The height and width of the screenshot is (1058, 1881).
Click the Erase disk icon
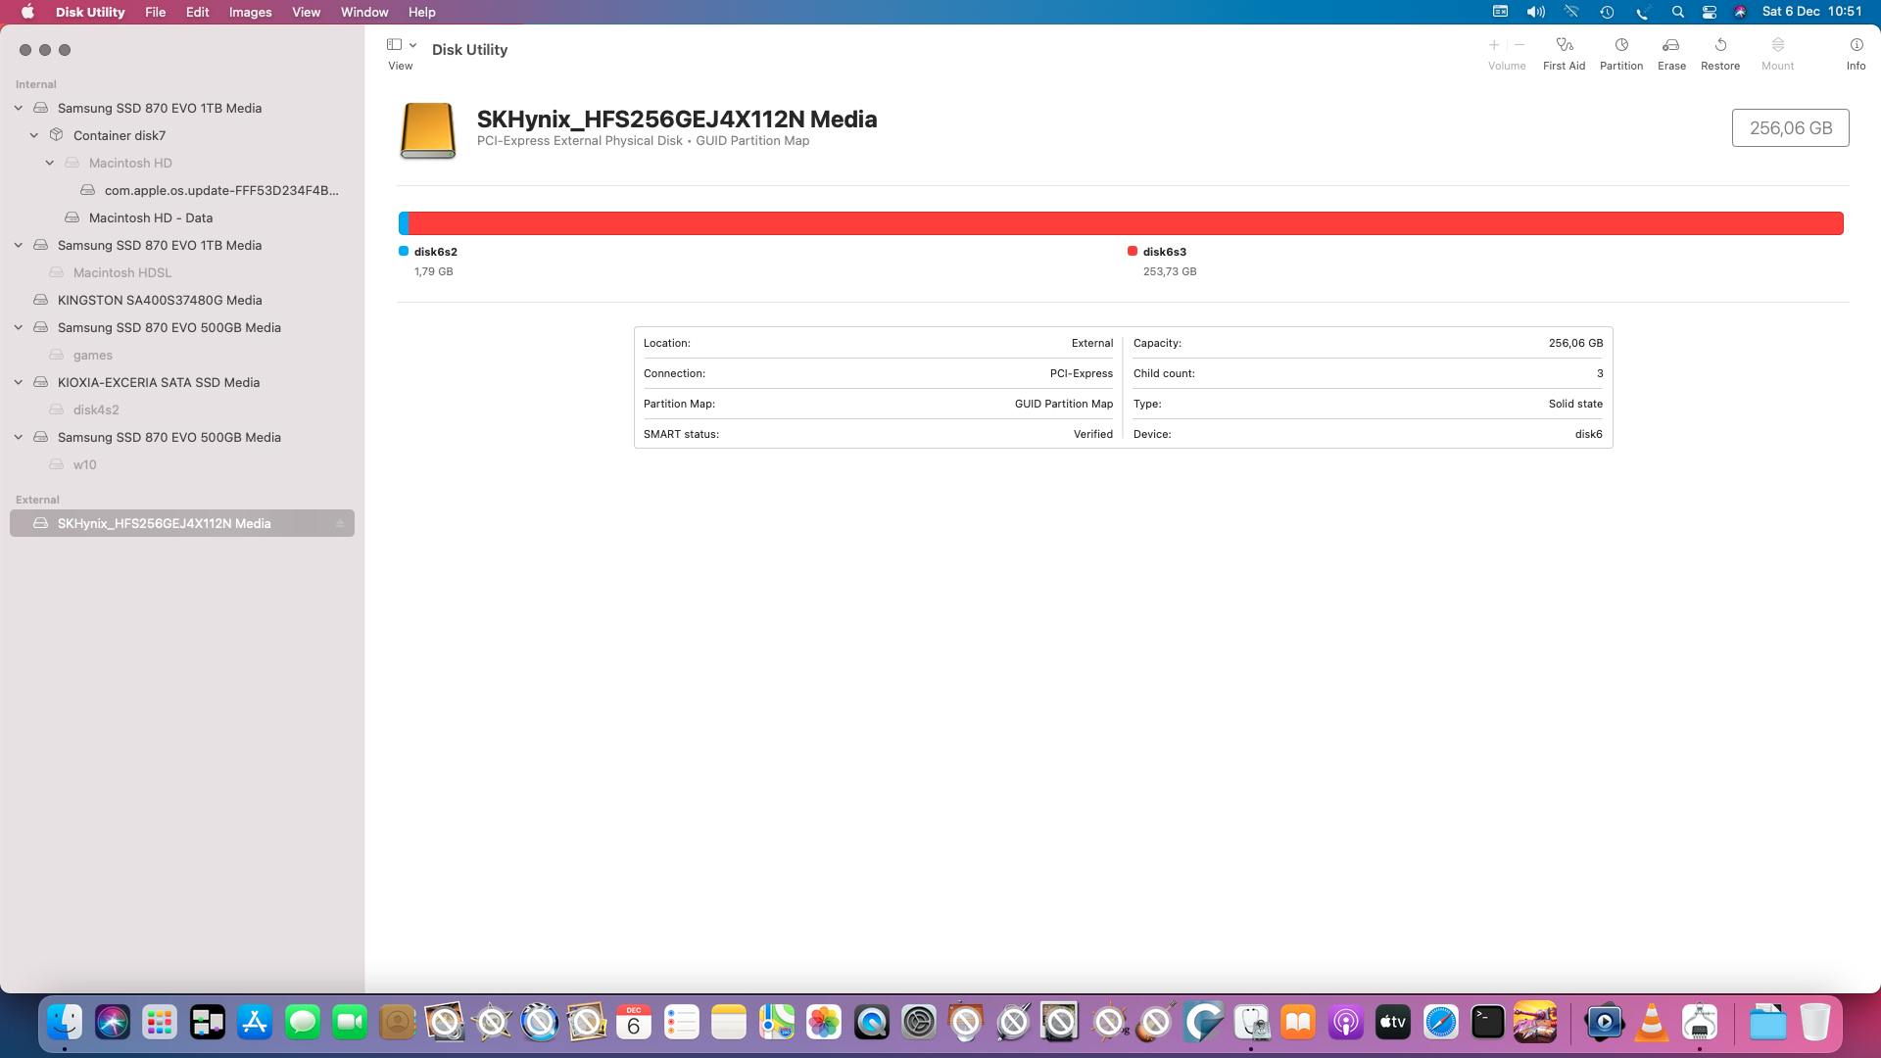point(1671,45)
